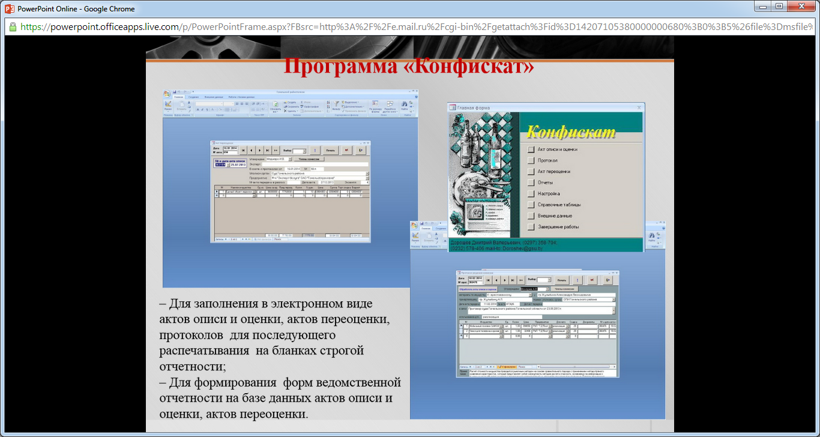Click По размеру формы icon in ribbon

point(375,103)
